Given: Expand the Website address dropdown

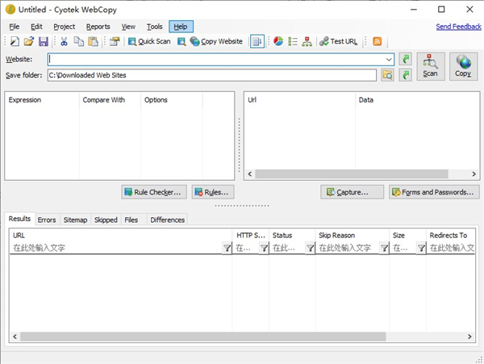Looking at the screenshot, I should pyautogui.click(x=389, y=59).
